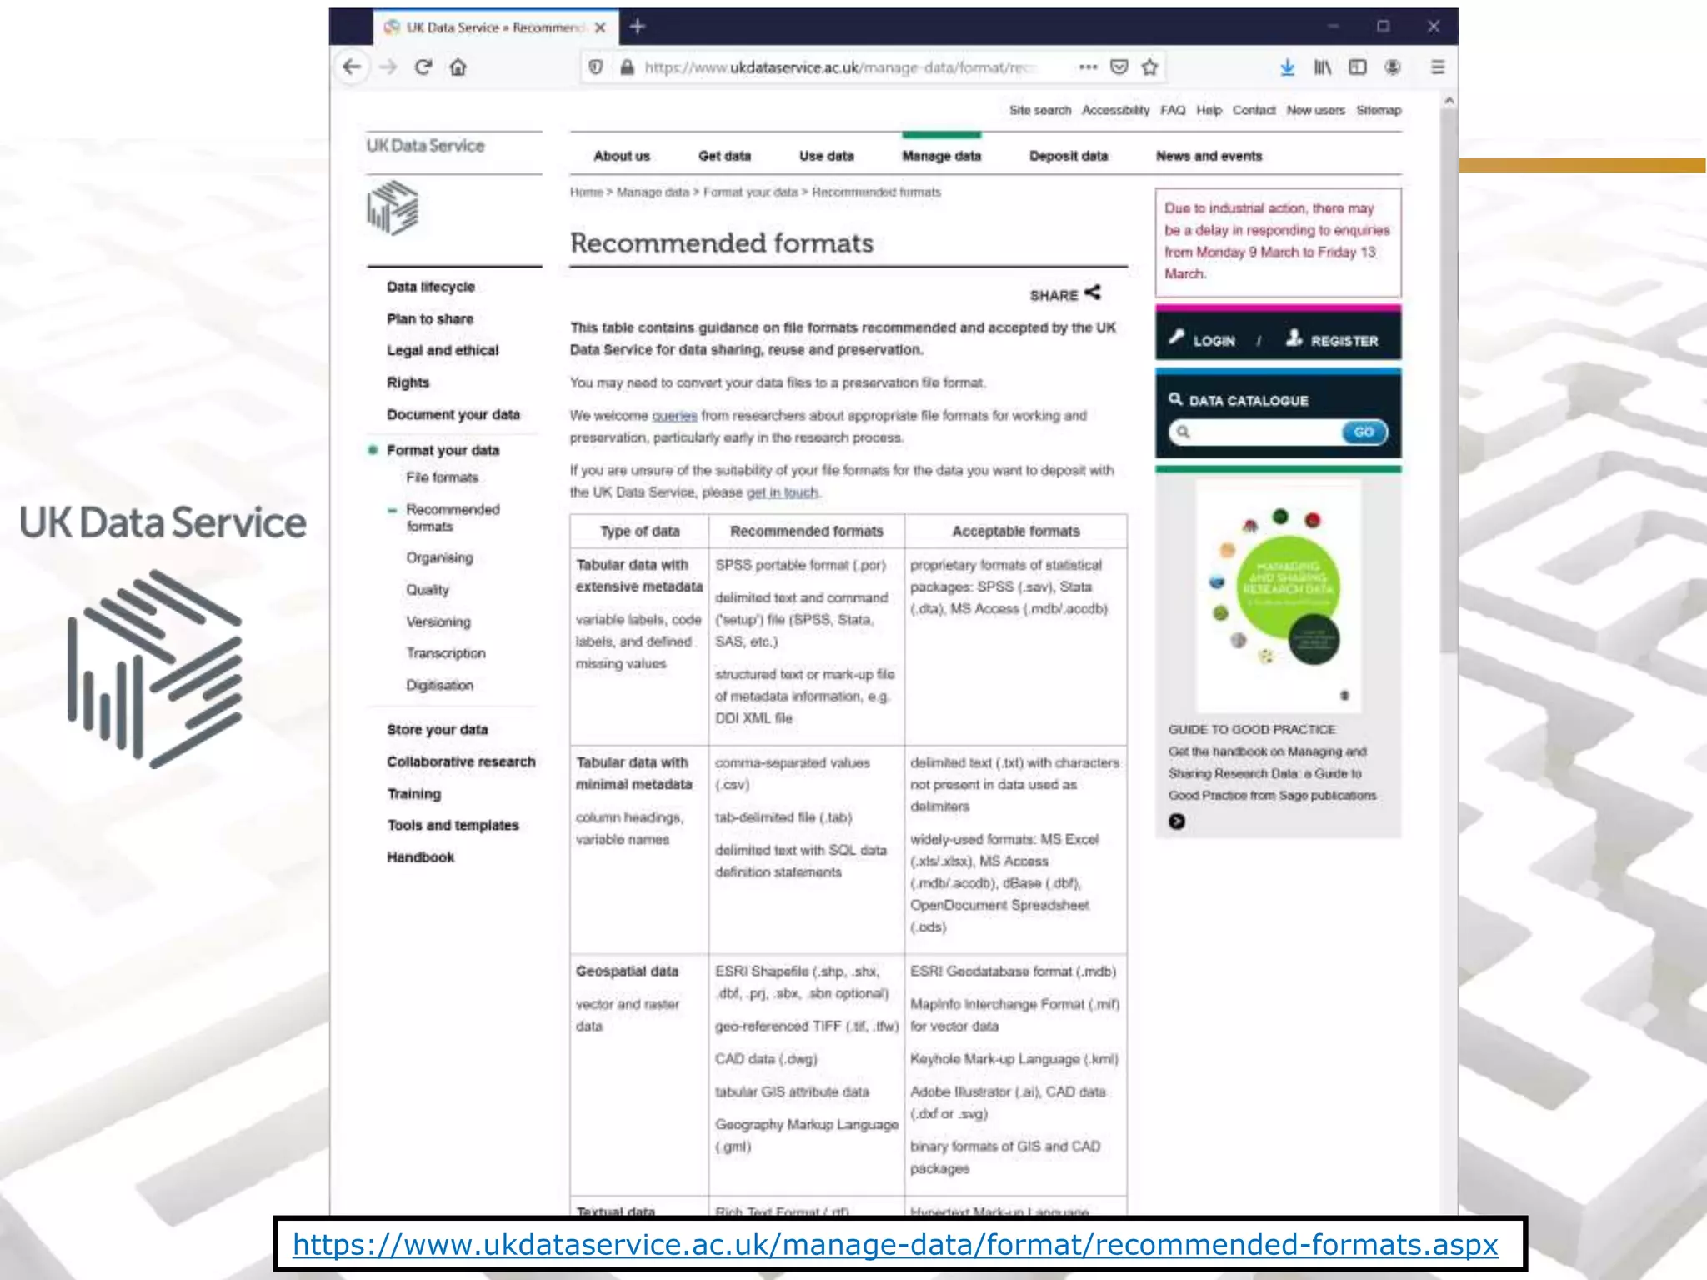Click the LOGIN key icon
Screen dimensions: 1707x1280
(1176, 337)
